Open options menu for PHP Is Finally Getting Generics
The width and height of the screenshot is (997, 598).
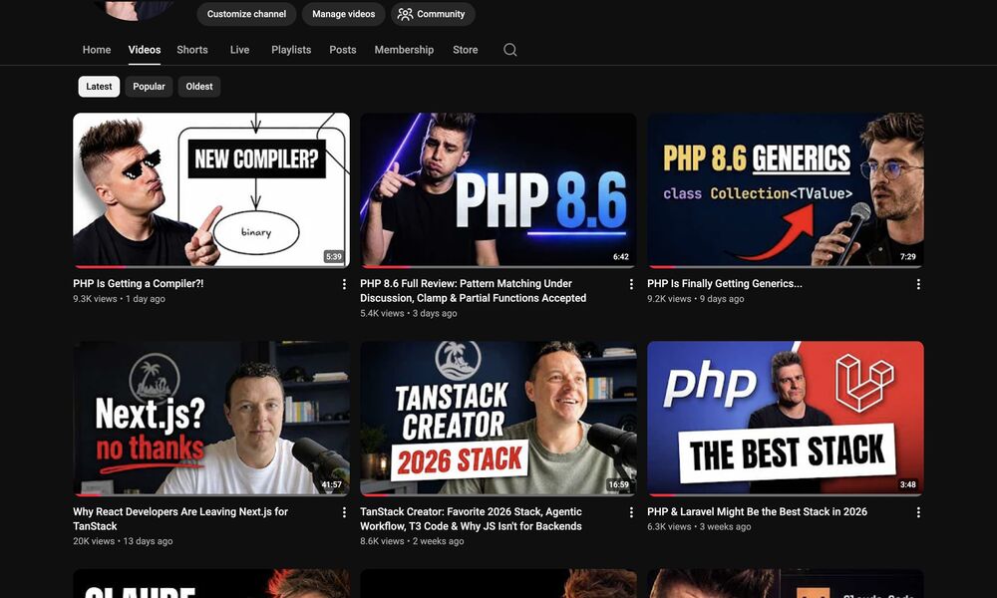918,284
